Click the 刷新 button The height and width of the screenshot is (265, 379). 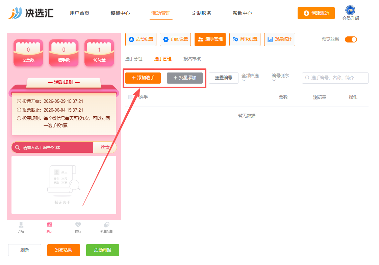tap(25, 250)
